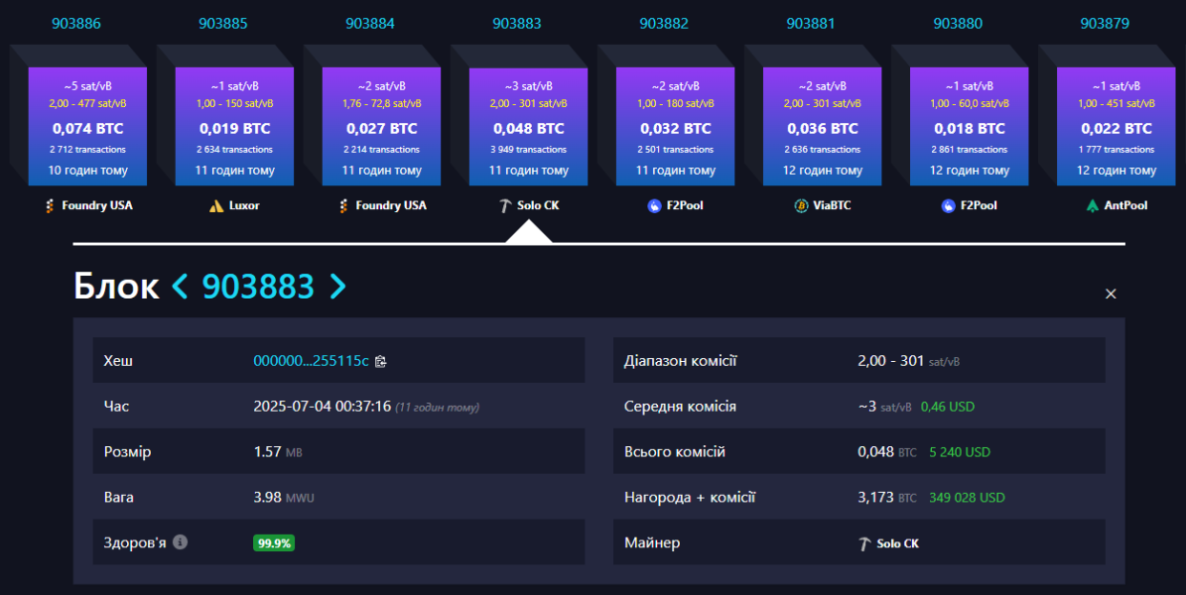Click the pickaxe icon in the Майнер row

[x=863, y=543]
